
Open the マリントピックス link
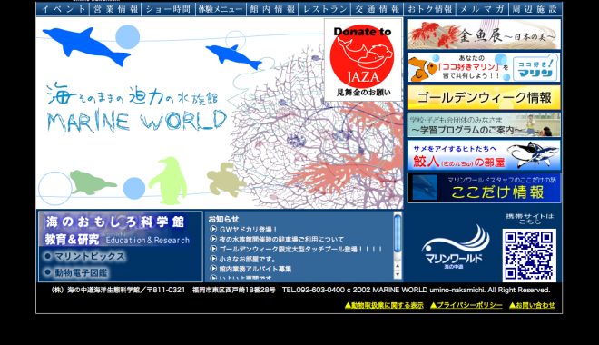coord(84,256)
